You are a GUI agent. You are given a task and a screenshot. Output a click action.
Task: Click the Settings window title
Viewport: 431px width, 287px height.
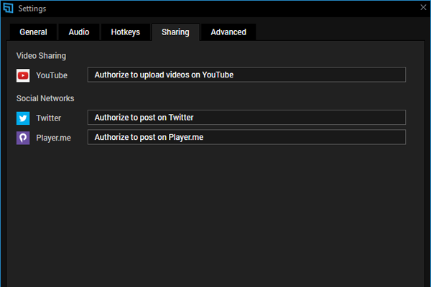[32, 9]
